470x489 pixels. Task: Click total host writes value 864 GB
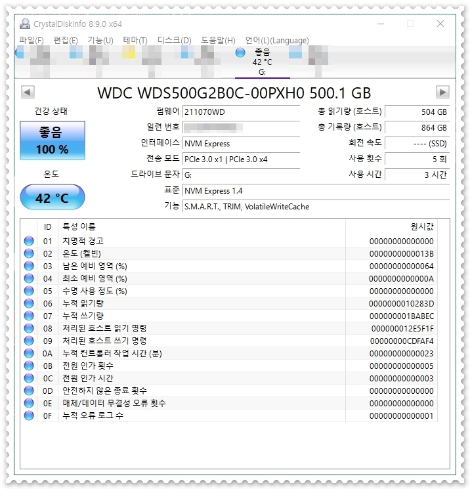(x=417, y=127)
